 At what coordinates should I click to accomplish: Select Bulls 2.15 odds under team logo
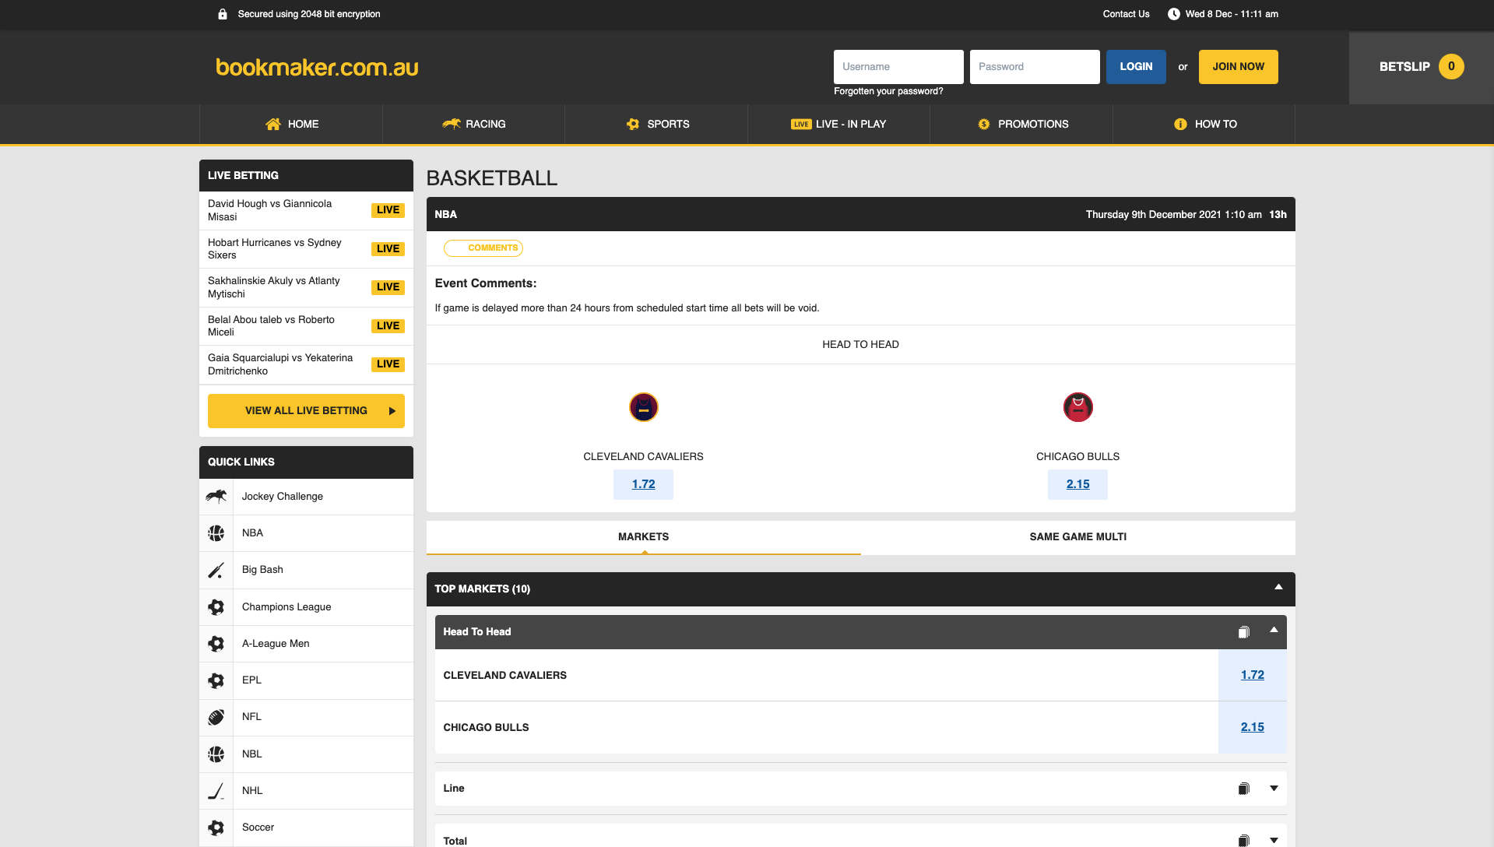1077,484
